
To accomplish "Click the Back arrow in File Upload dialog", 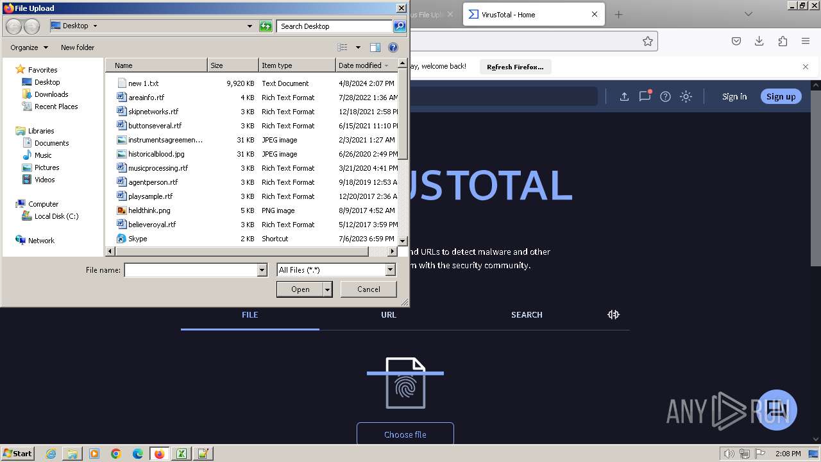I will pos(13,26).
